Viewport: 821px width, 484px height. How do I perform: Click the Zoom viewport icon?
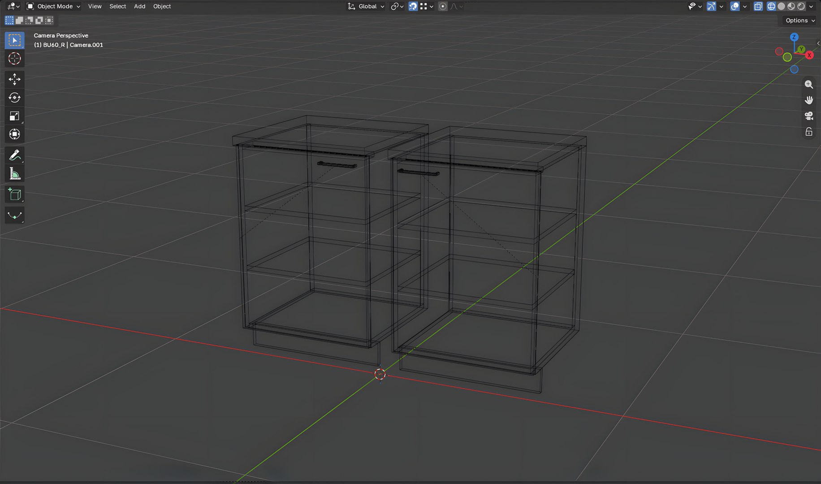809,84
